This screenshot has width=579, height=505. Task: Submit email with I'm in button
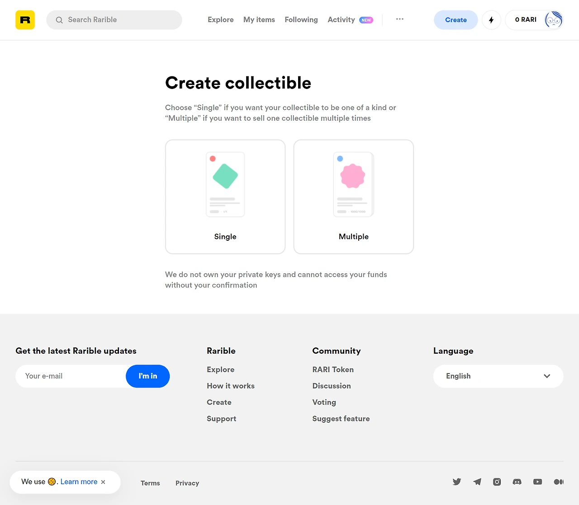(148, 376)
